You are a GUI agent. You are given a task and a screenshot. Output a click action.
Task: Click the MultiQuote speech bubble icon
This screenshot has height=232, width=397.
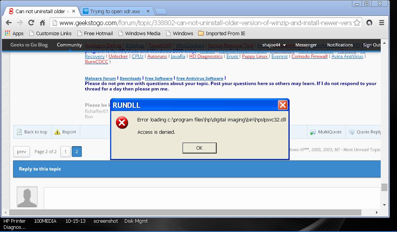click(x=313, y=132)
